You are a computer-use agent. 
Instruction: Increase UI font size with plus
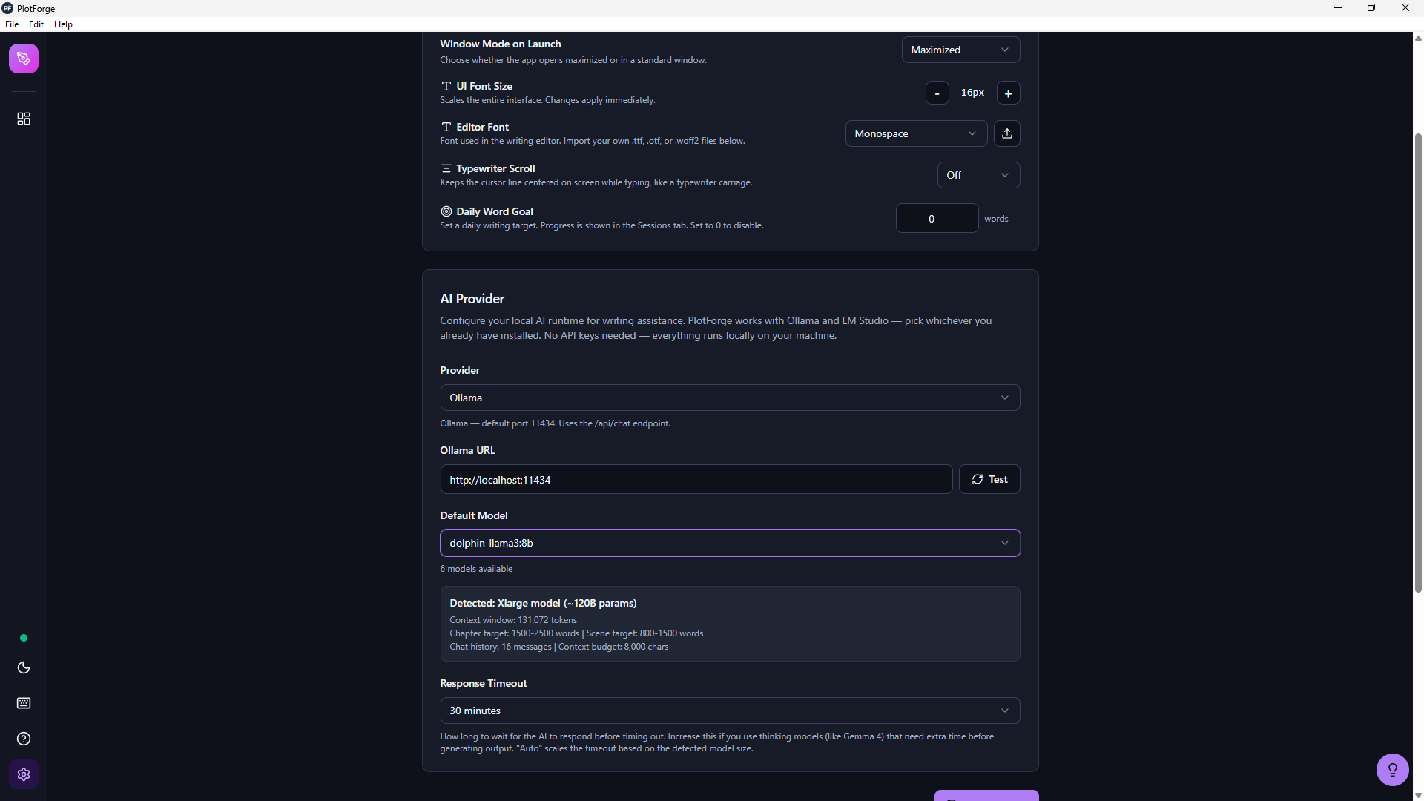pyautogui.click(x=1009, y=93)
